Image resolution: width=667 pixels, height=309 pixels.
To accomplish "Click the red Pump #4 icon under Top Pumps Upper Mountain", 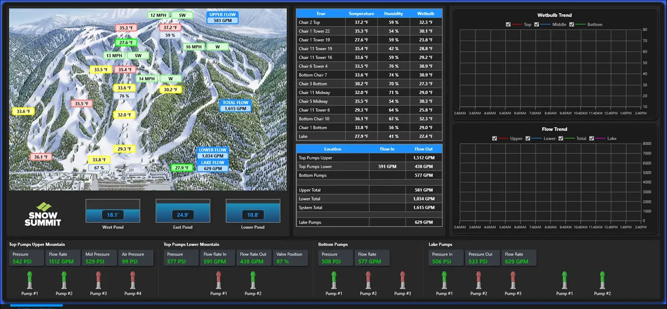I will tap(133, 281).
